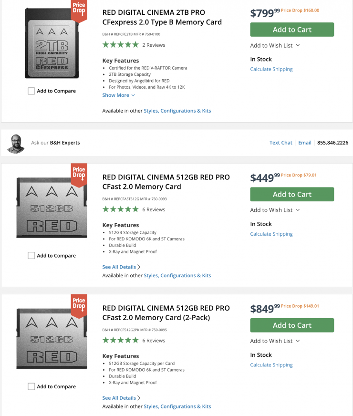Screen dimensions: 353x416
Task: Click star rating for 512GB CFast 2-Pack
Action: tap(120, 341)
